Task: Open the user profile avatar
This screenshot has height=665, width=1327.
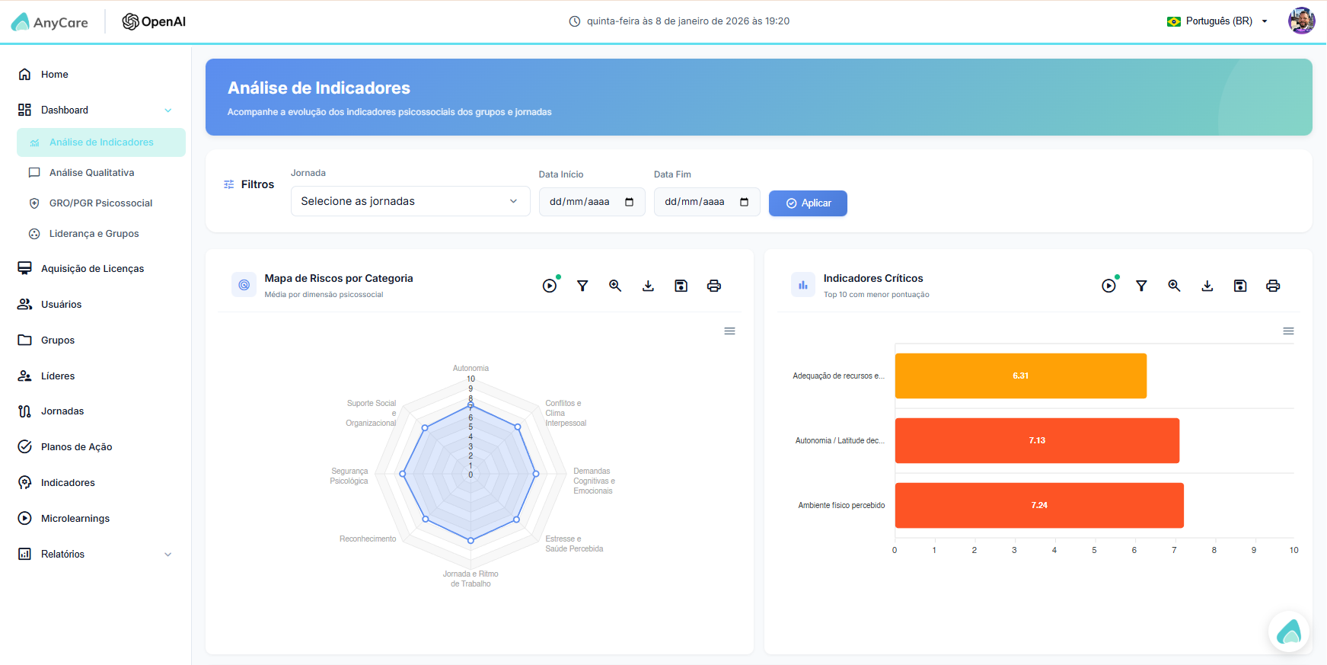Action: pos(1301,21)
